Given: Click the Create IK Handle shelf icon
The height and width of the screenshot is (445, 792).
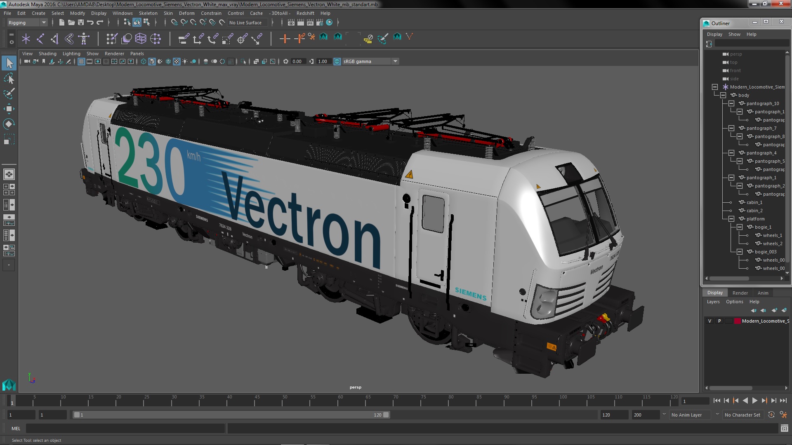Looking at the screenshot, I should pyautogui.click(x=55, y=39).
